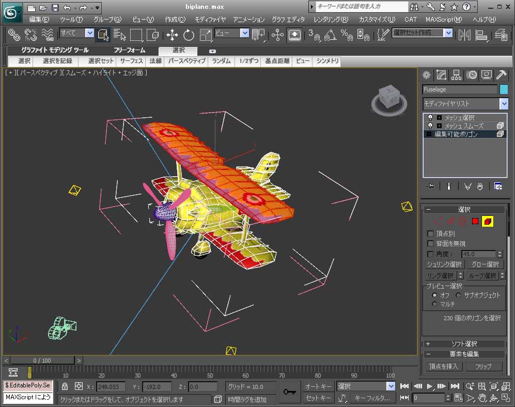Click the Fuselage object color swatch
515x407 pixels.
click(504, 89)
